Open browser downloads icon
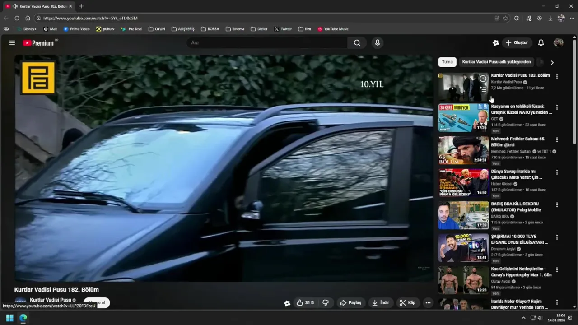This screenshot has width=578, height=325. pos(550,18)
